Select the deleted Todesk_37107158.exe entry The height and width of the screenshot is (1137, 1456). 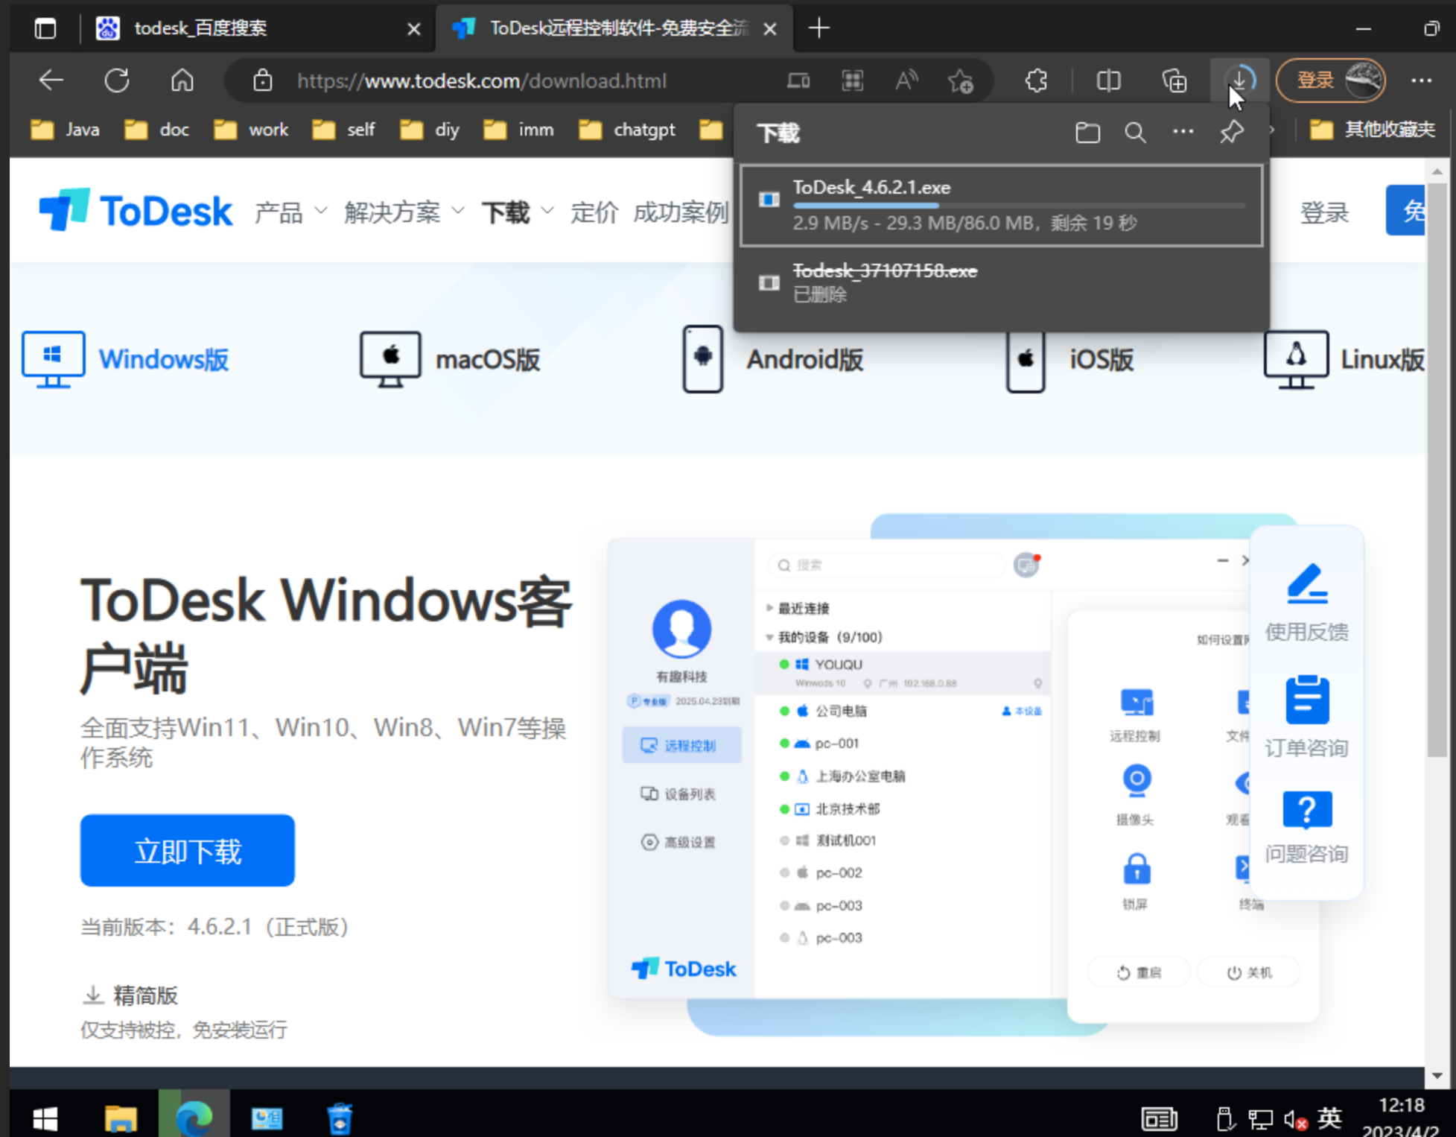point(1001,282)
